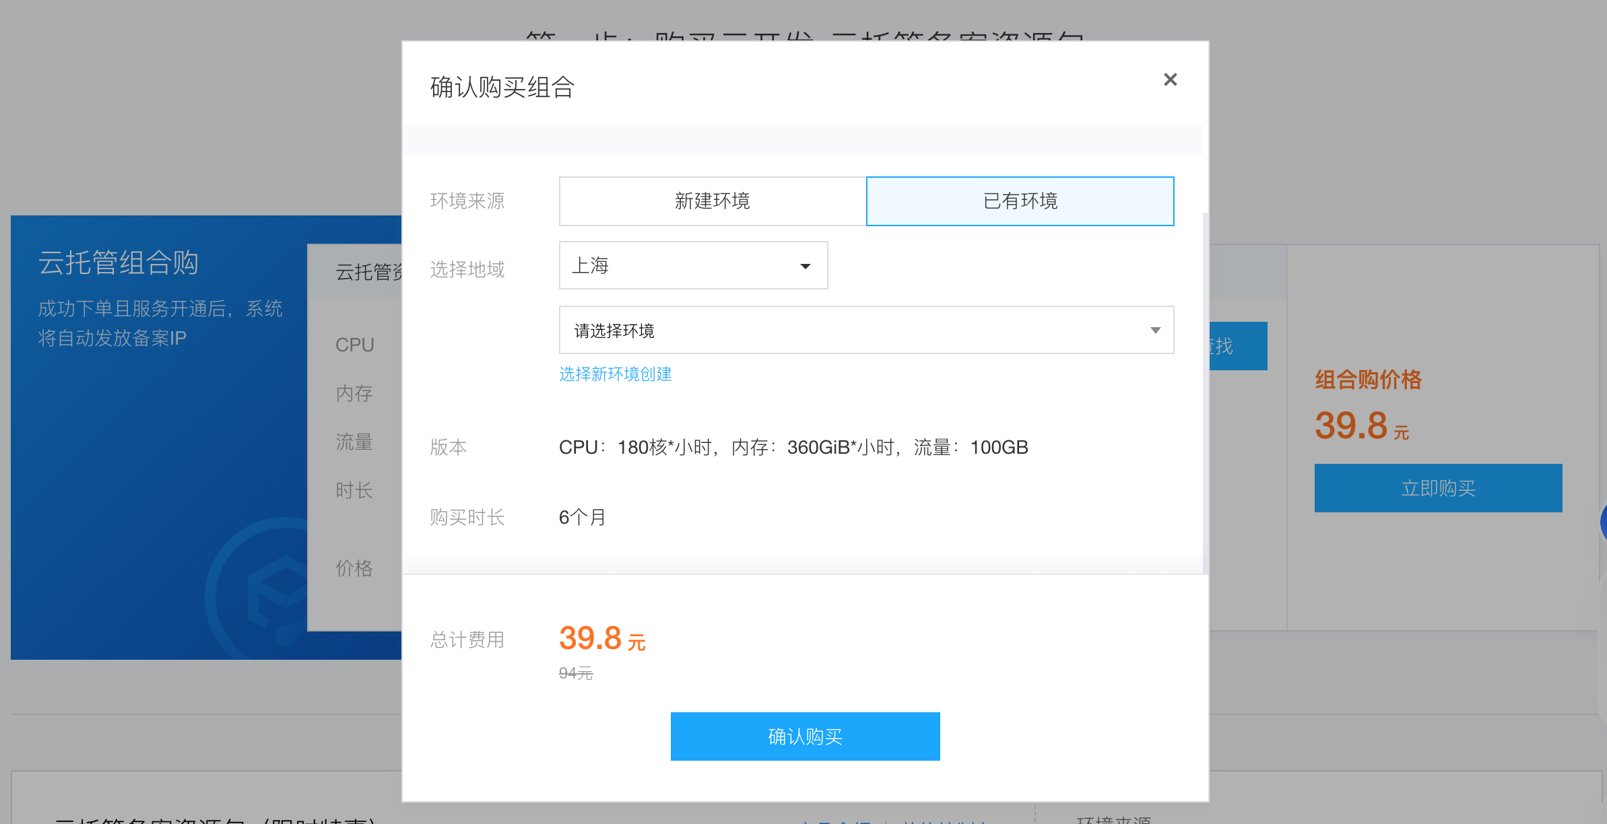Select the 已有环境 option
The height and width of the screenshot is (824, 1607).
coord(1020,201)
